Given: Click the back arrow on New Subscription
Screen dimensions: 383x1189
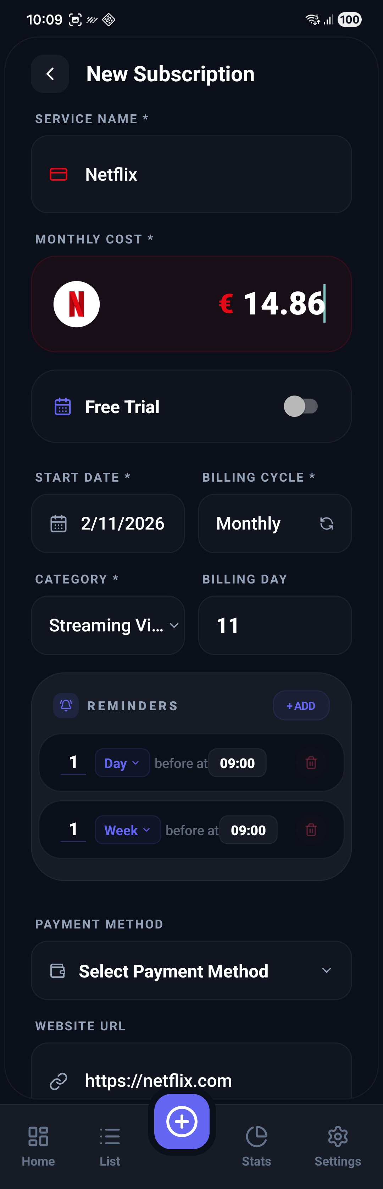Looking at the screenshot, I should click(x=50, y=74).
